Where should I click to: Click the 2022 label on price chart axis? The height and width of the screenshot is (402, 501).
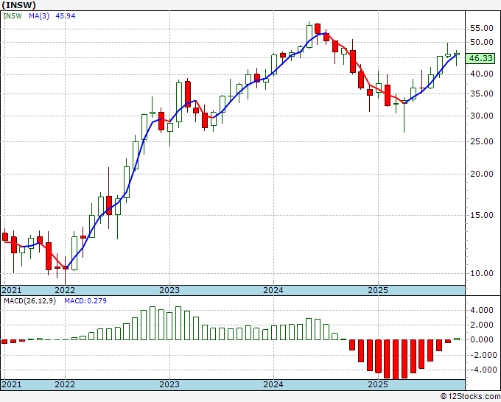tap(65, 290)
